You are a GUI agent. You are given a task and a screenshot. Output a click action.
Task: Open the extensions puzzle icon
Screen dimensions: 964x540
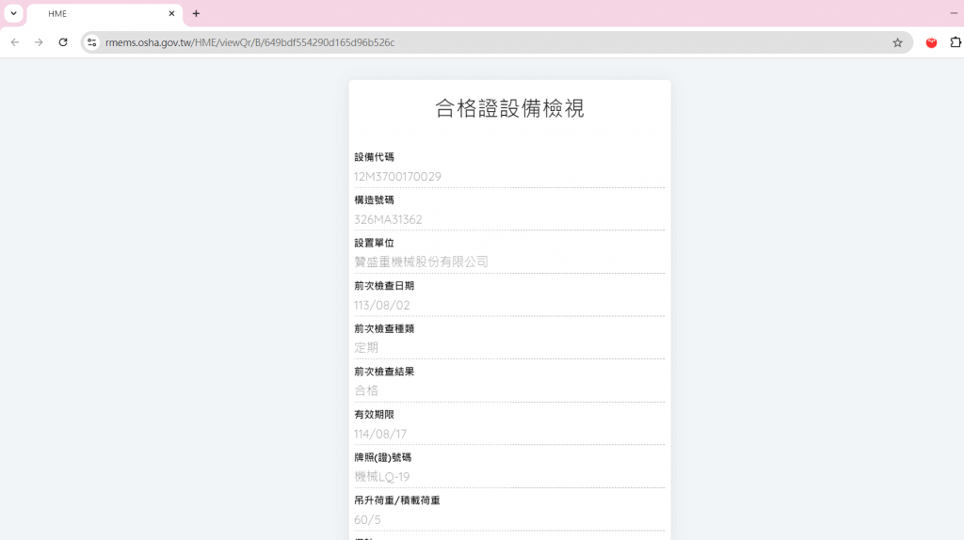point(956,42)
